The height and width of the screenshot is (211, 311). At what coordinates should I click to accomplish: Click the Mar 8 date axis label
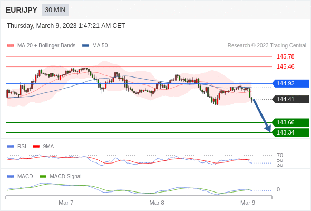coord(157,203)
